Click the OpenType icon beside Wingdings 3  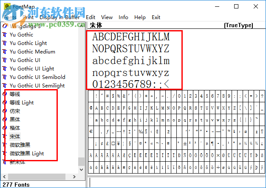click(5, 26)
